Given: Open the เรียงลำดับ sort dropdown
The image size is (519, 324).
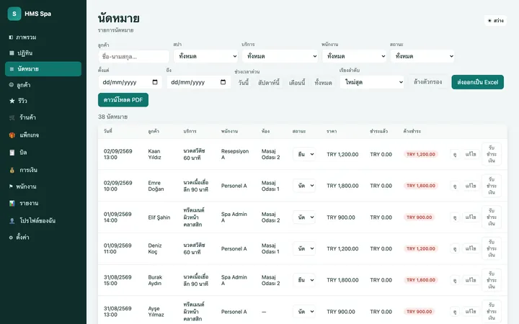Looking at the screenshot, I should tap(372, 82).
